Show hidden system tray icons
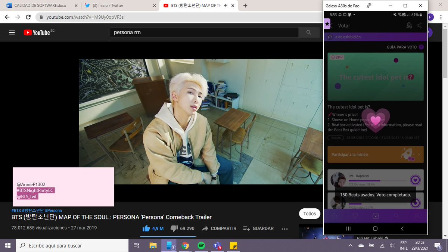This screenshot has height=252, width=448. coord(351,246)
